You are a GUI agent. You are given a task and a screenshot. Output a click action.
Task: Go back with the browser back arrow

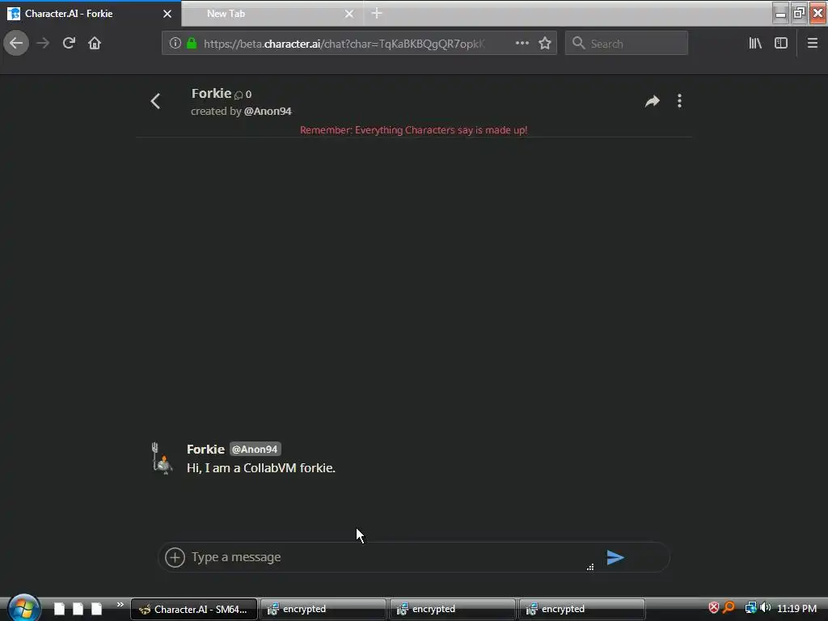[x=16, y=44]
